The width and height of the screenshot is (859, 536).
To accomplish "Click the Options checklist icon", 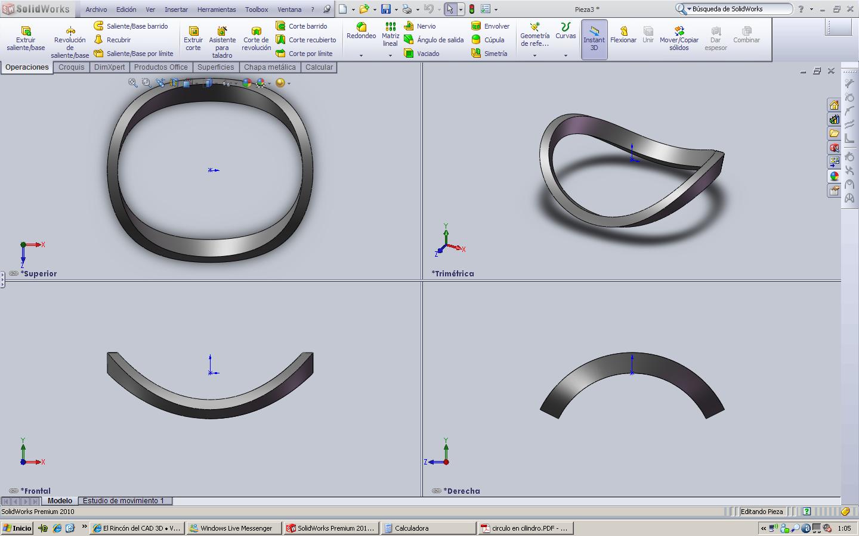I will tap(486, 9).
